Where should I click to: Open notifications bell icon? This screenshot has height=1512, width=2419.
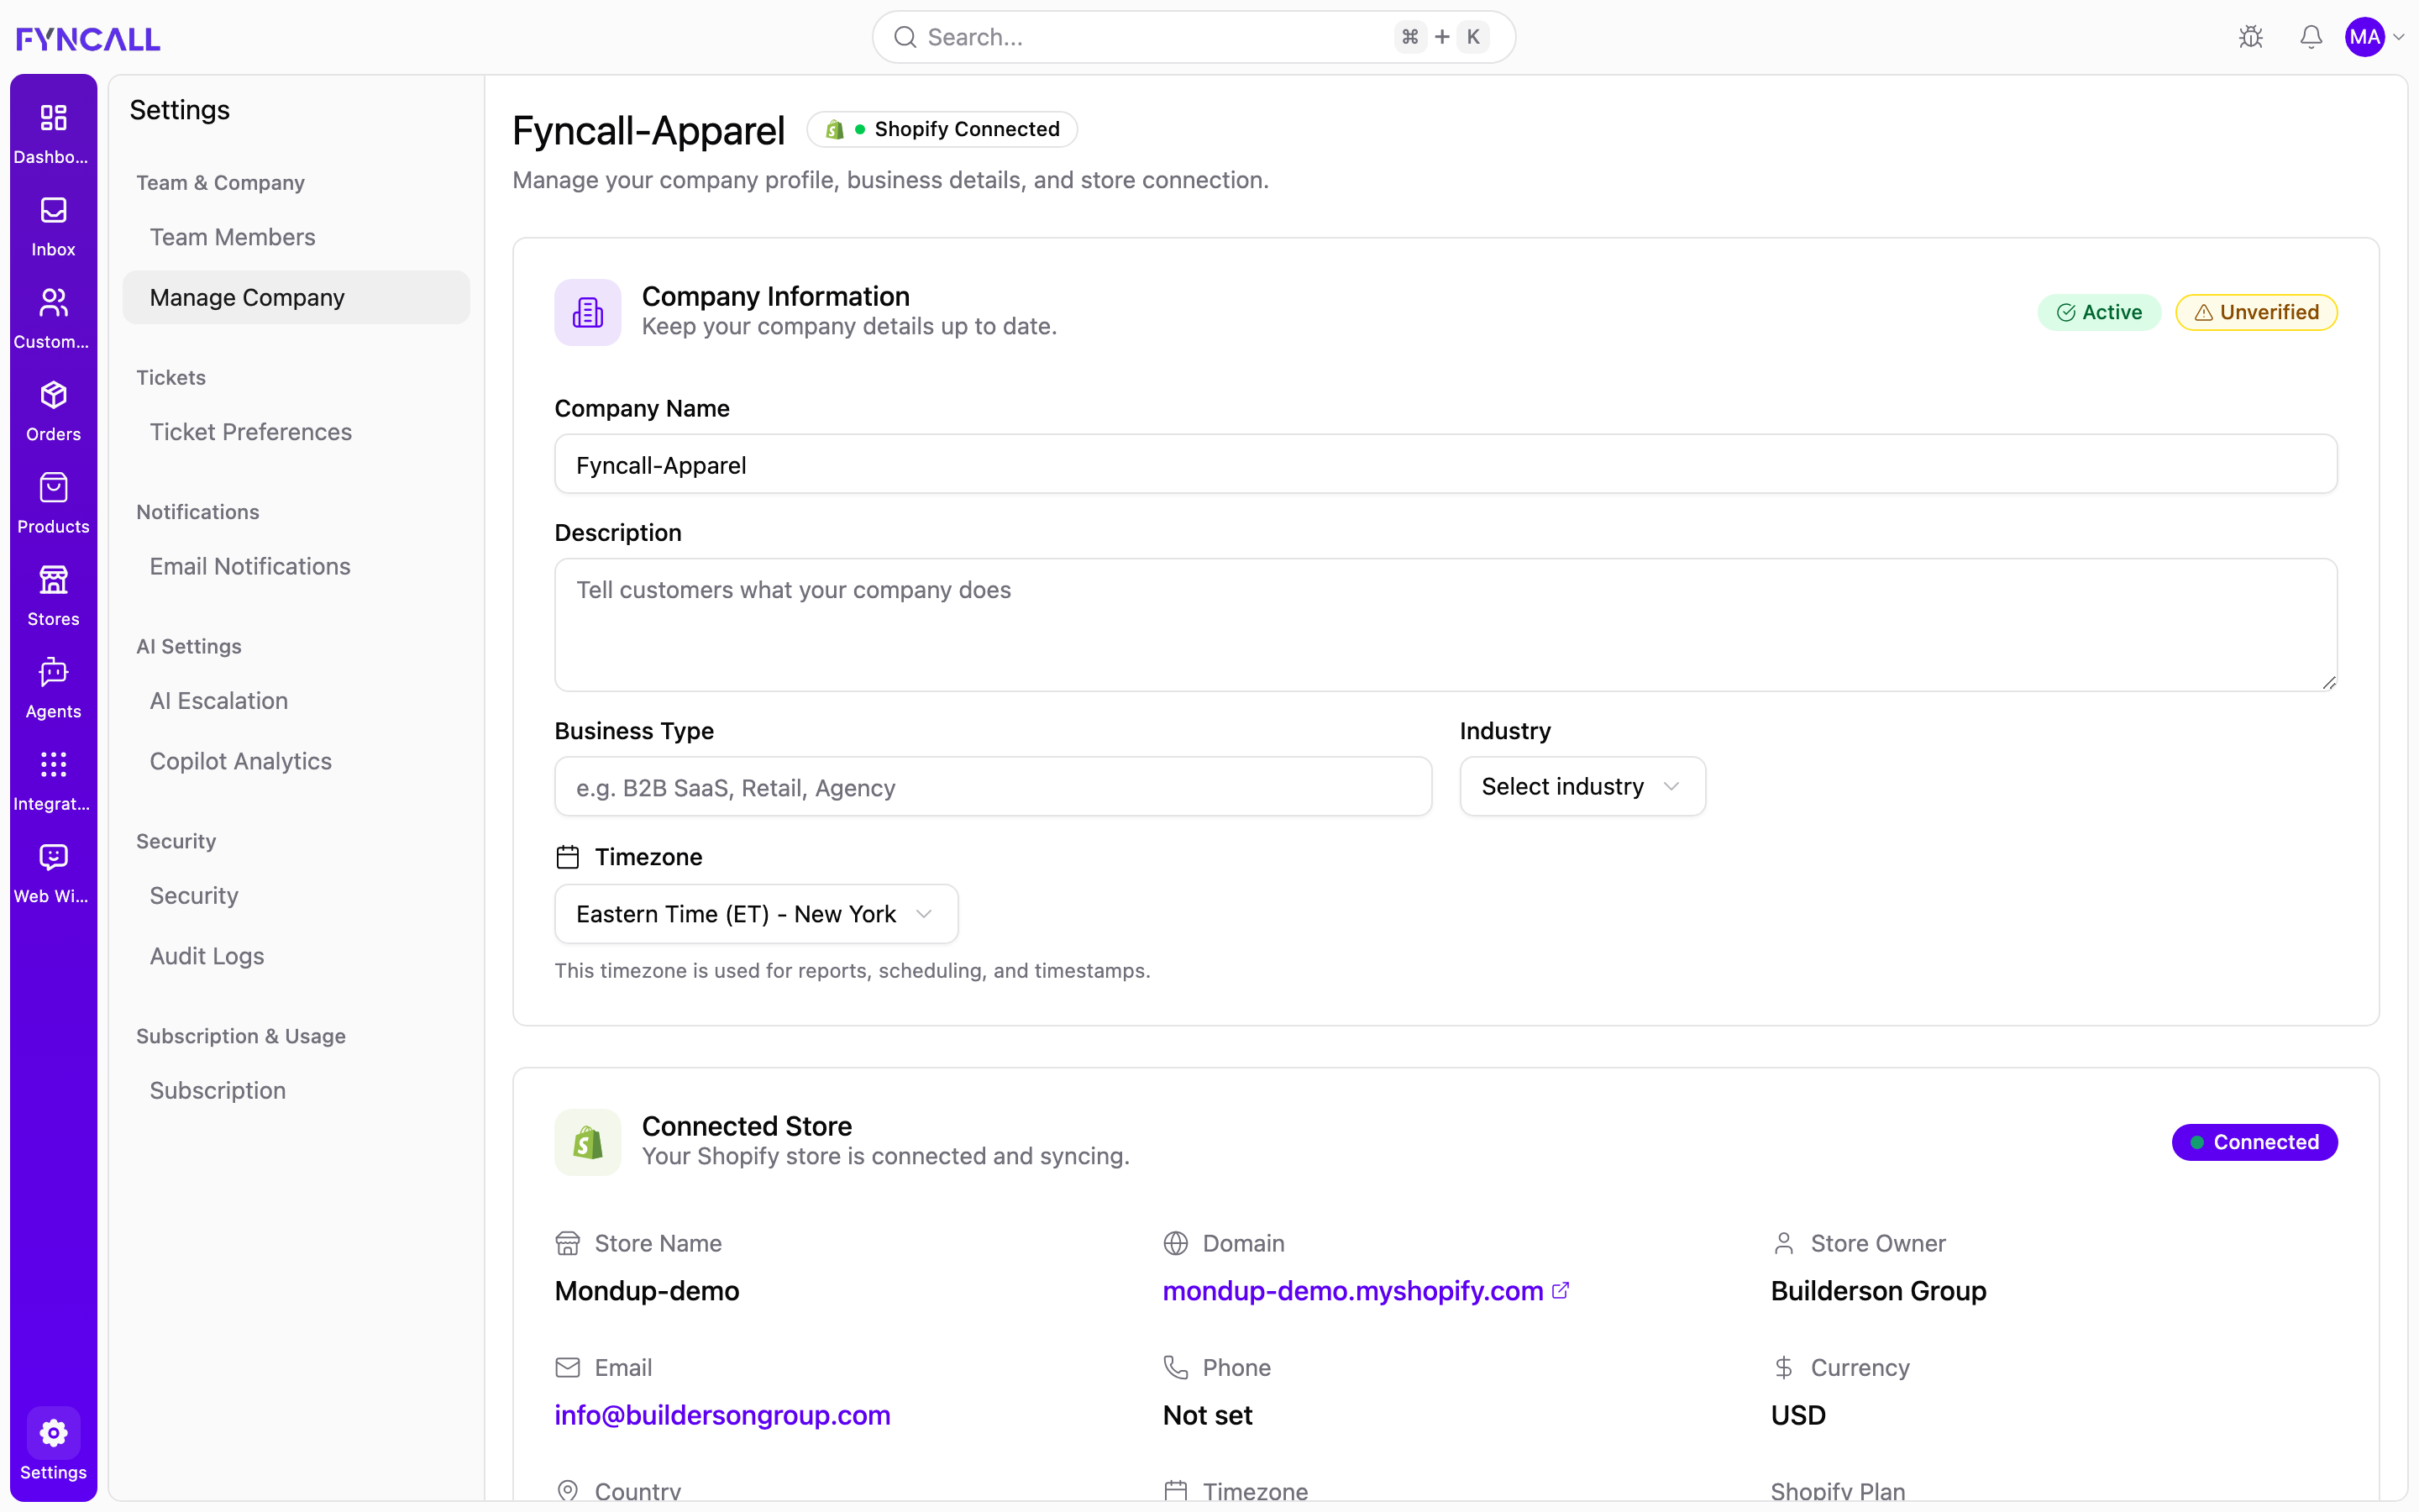(2310, 37)
